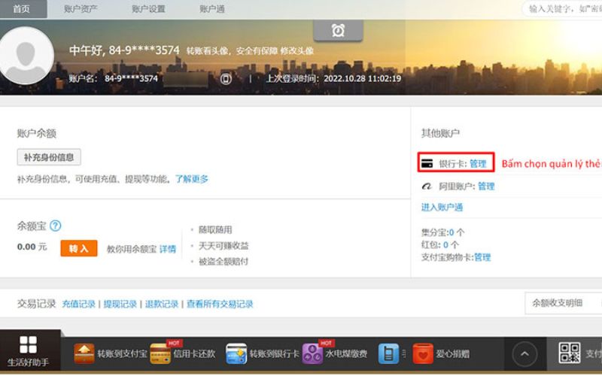Expand the toolbar with the up chevron
The image size is (602, 376).
524,353
